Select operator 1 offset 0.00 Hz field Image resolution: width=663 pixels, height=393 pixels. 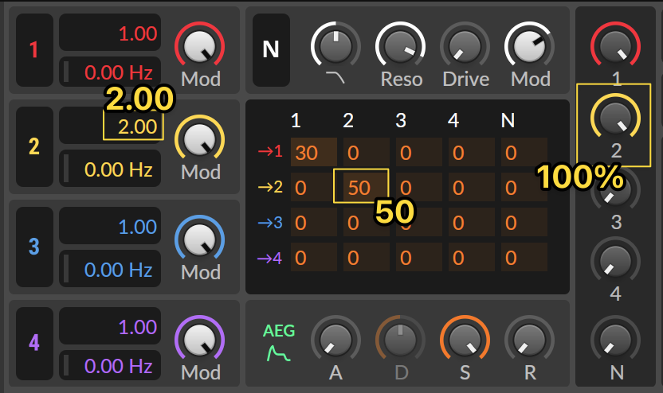110,72
